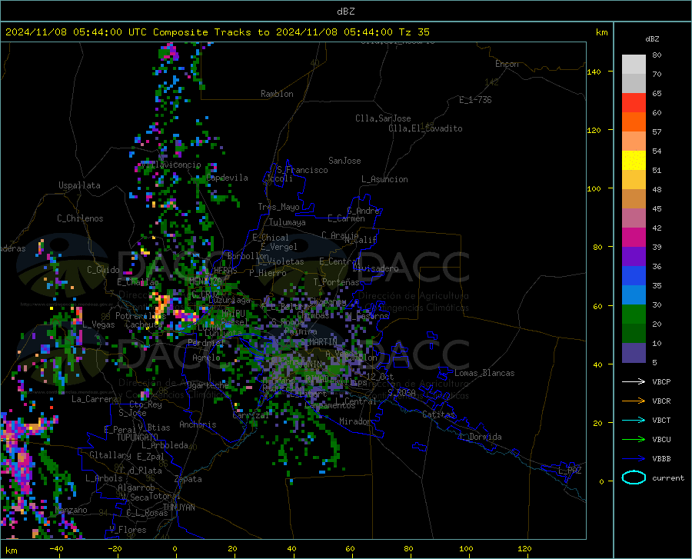Click the TUNUYAN place label
This screenshot has height=559, width=692.
click(x=178, y=507)
